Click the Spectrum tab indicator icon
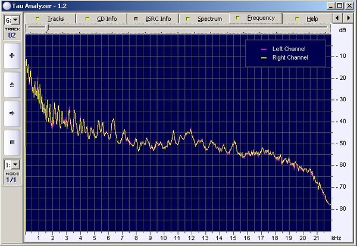Image resolution: width=357 pixels, height=246 pixels. (188, 18)
